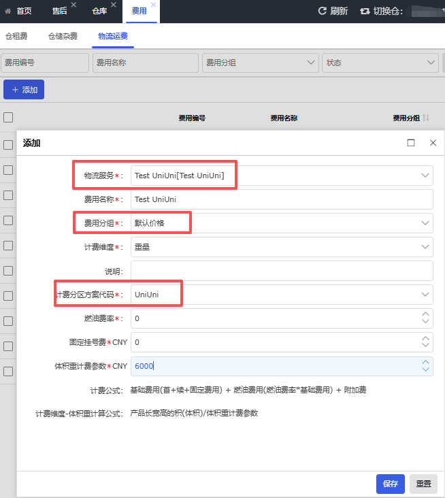Click the 保存 button
The image size is (445, 498).
point(390,484)
